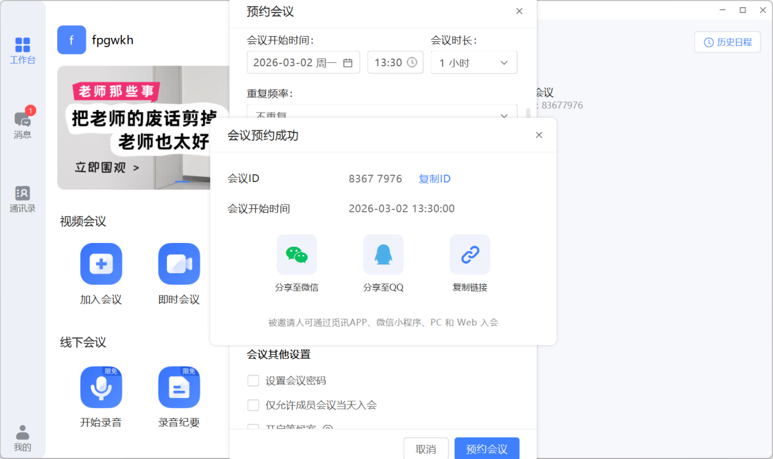Screen dimensions: 773x459
Task: Click the cancel button
Action: pos(425,449)
